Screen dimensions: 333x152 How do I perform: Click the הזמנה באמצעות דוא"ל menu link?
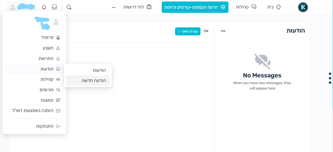pyautogui.click(x=35, y=110)
